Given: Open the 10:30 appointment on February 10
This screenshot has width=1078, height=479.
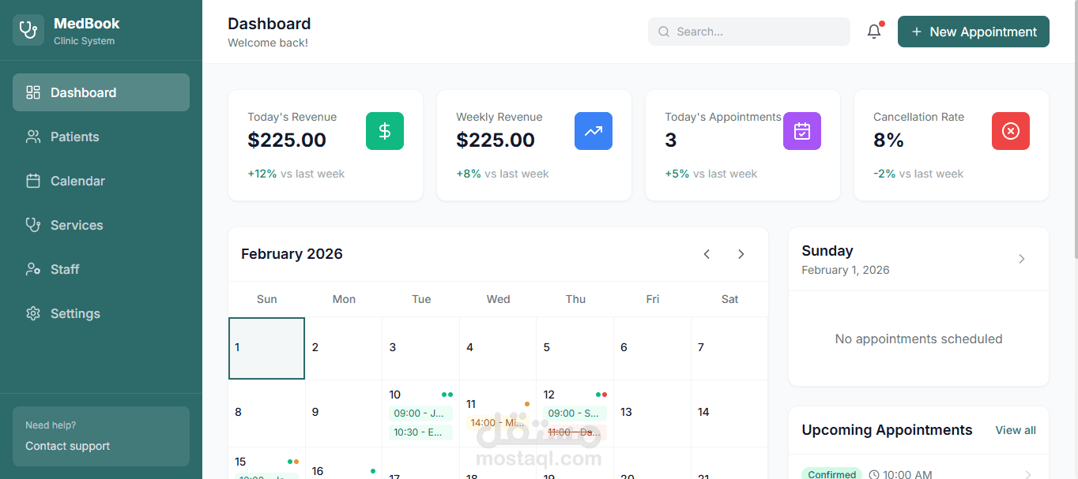Looking at the screenshot, I should pos(420,432).
